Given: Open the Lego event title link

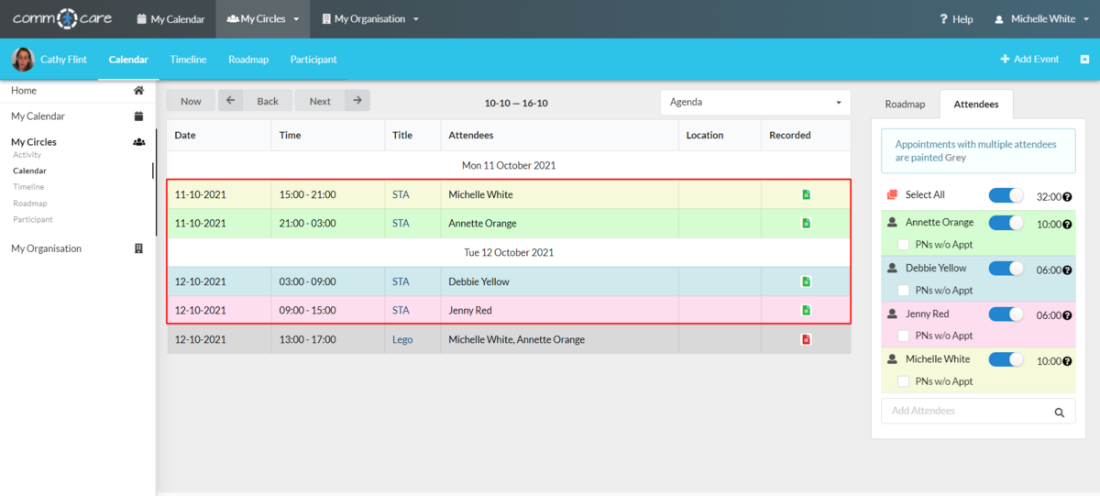Looking at the screenshot, I should [x=402, y=339].
